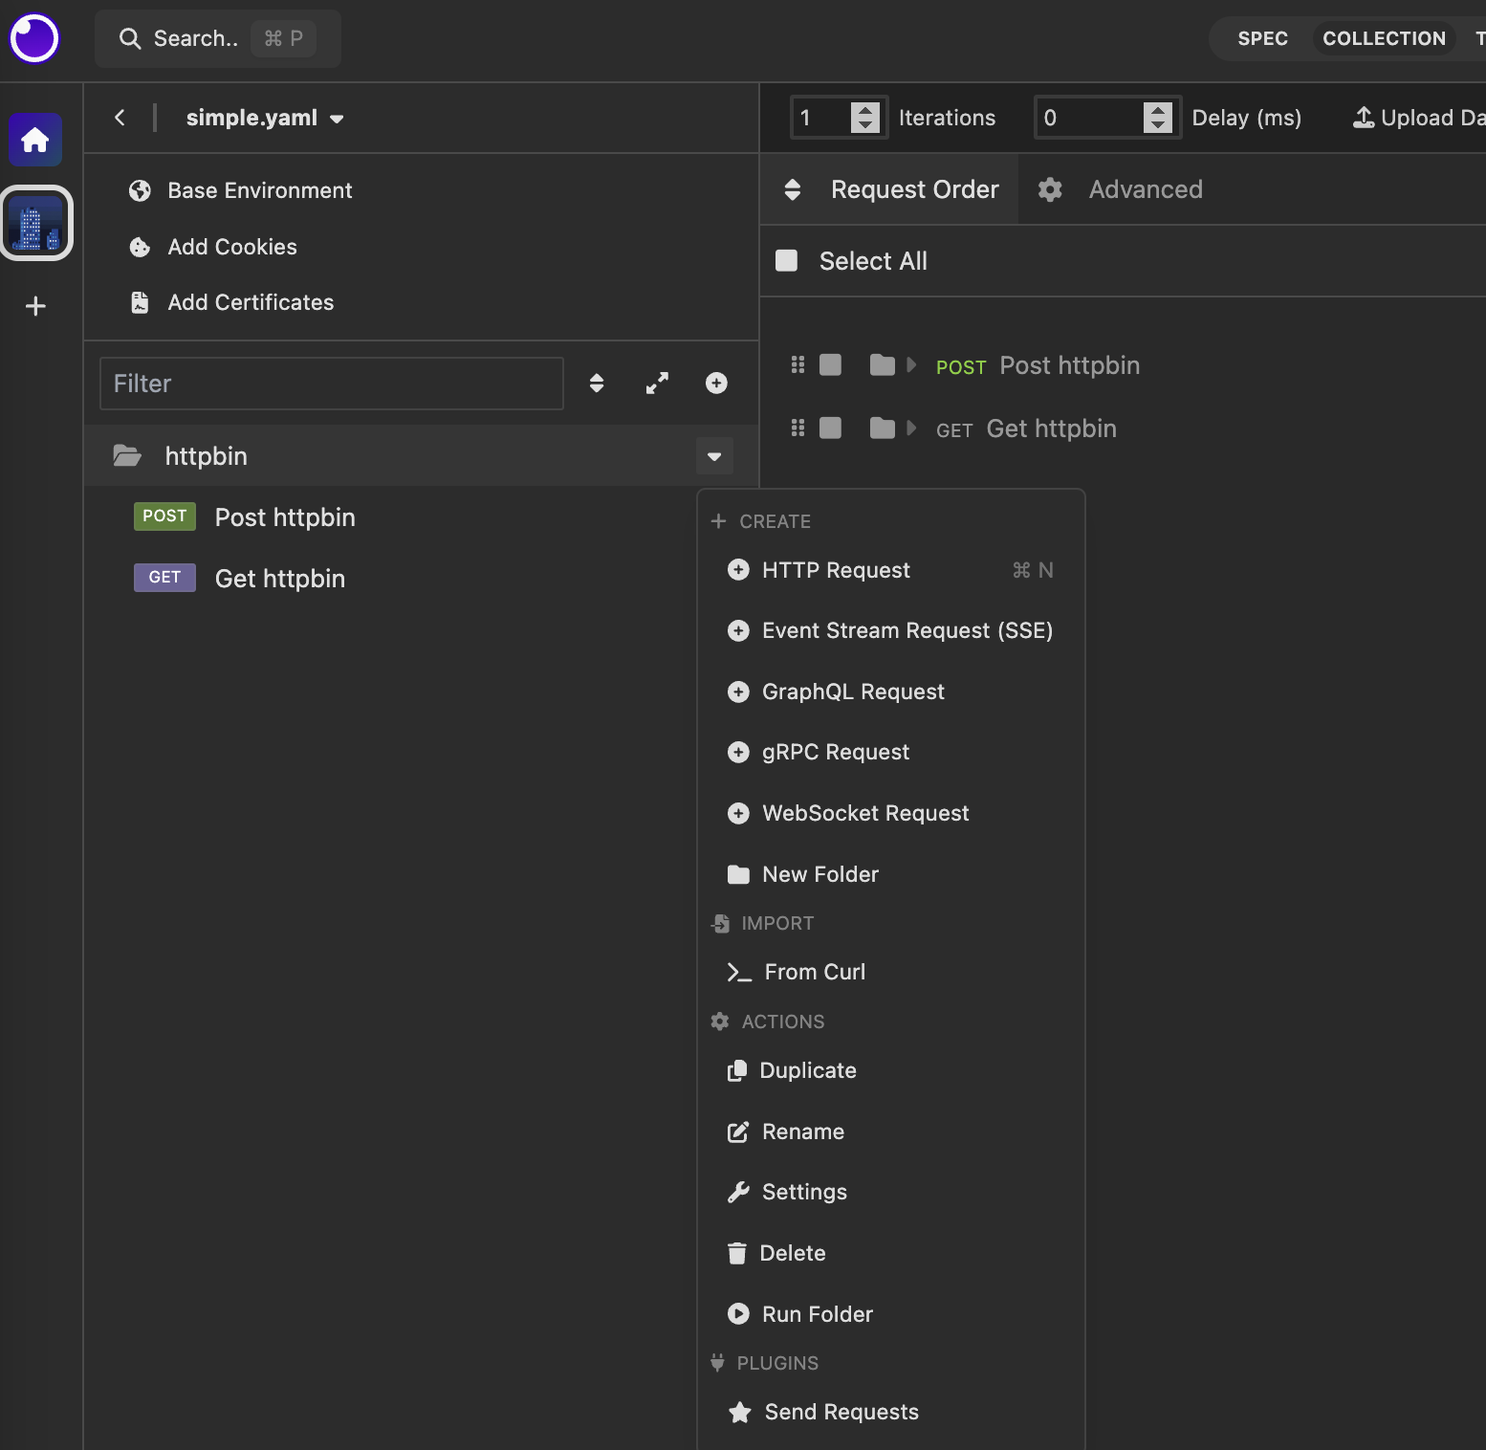Click the plus to add organization

35,306
